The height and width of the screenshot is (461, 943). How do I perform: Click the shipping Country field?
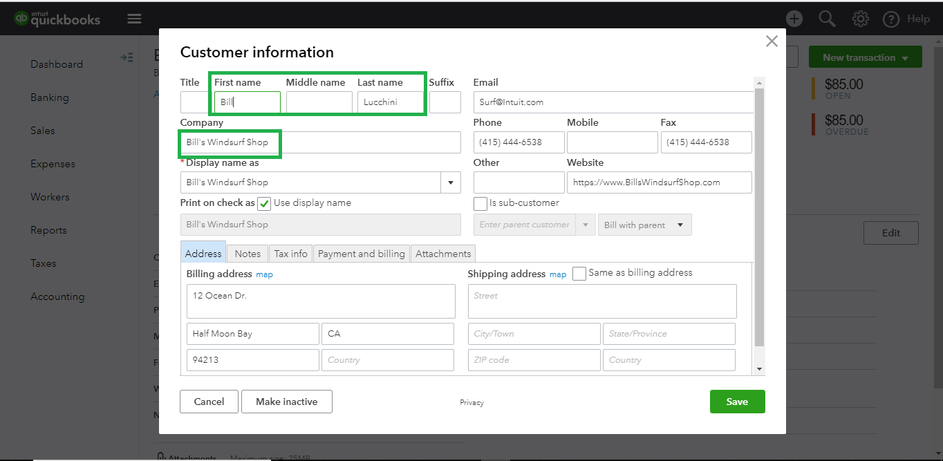(x=669, y=360)
